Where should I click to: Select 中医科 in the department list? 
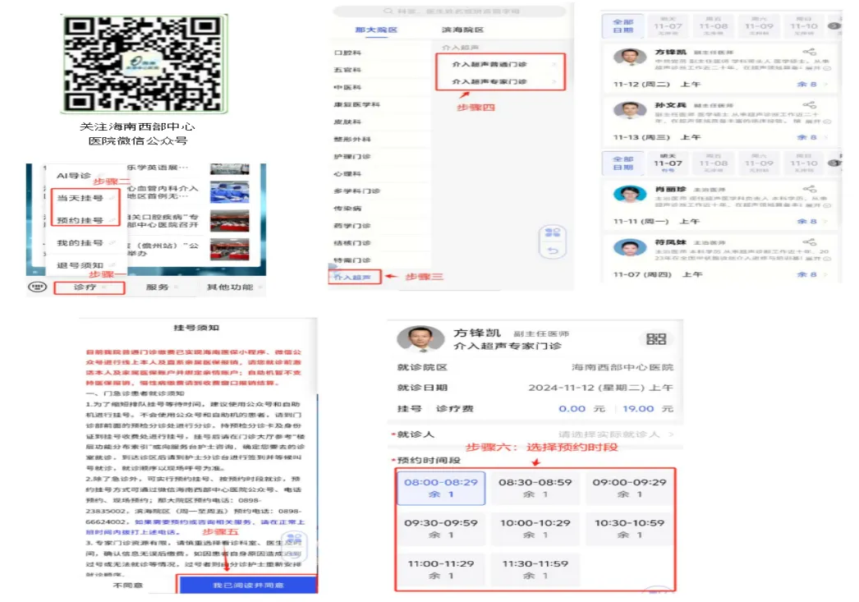click(347, 88)
